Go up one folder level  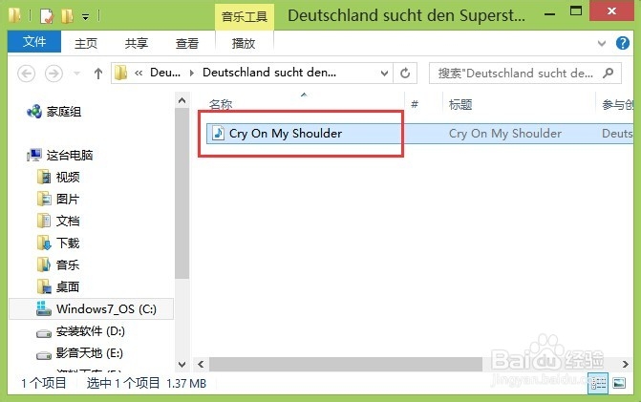click(x=98, y=74)
